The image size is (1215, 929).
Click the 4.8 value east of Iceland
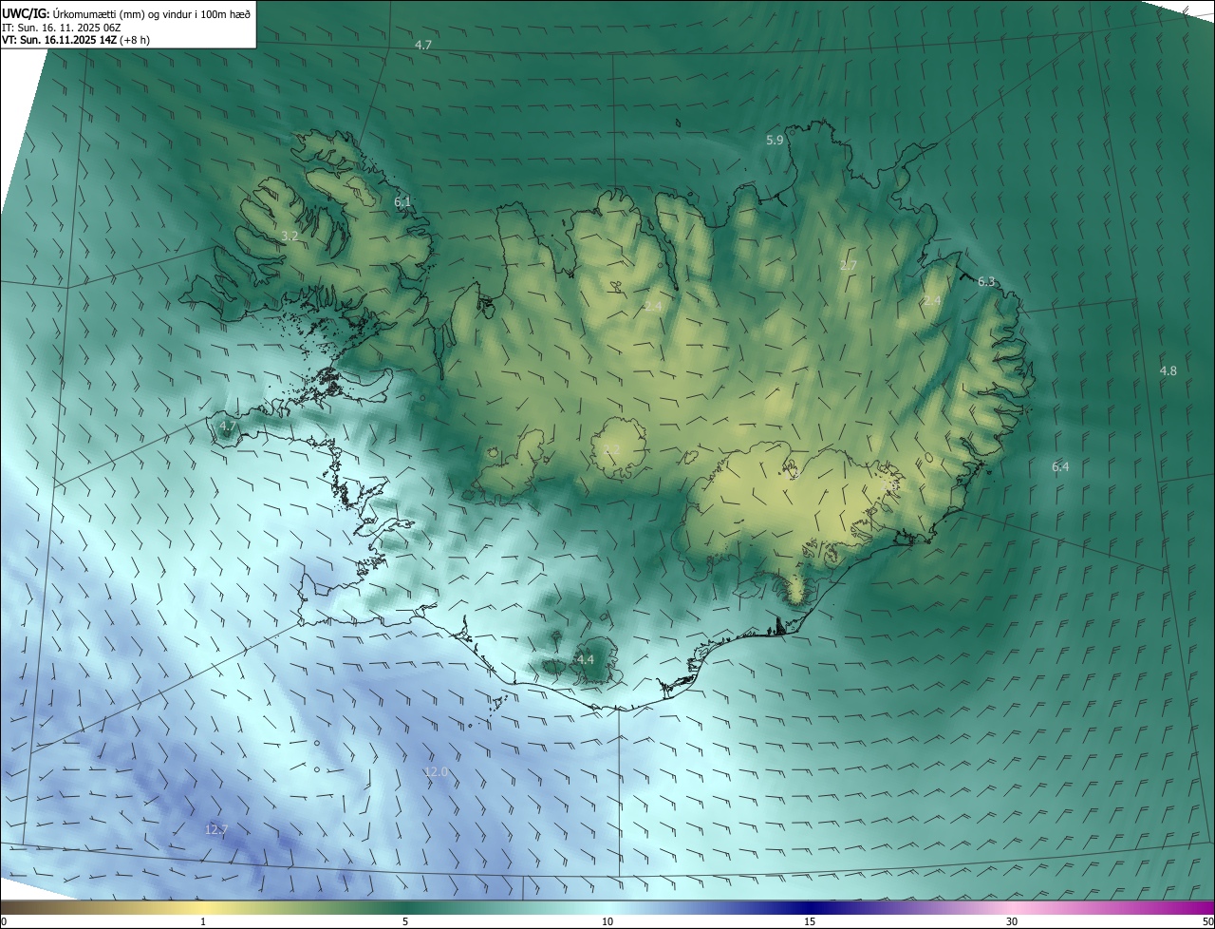(1168, 370)
